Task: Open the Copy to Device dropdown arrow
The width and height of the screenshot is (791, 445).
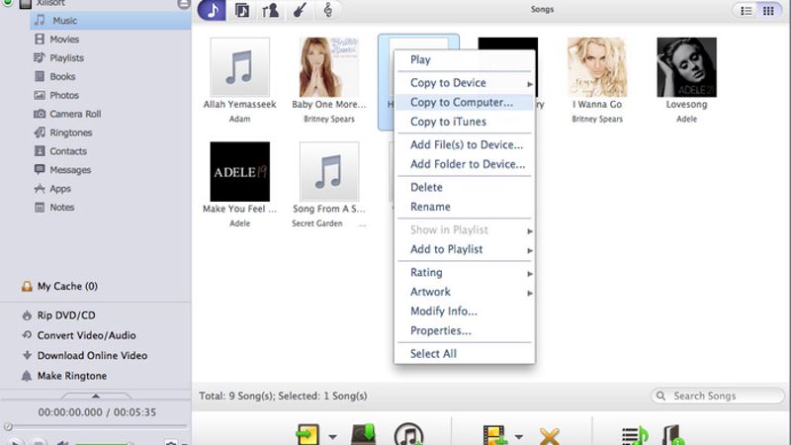Action: [333, 437]
